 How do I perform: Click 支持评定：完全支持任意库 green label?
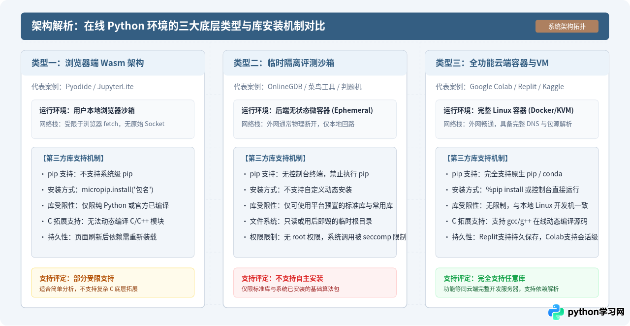click(484, 278)
